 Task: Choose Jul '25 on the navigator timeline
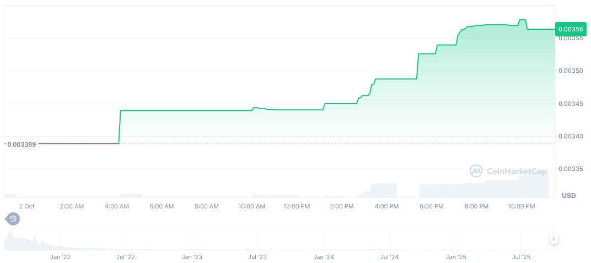click(522, 257)
